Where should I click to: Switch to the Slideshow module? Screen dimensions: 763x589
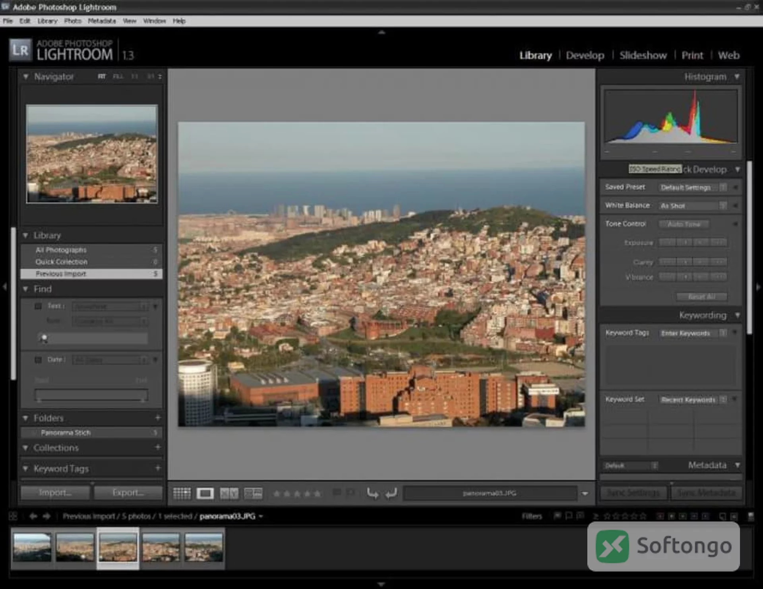[643, 55]
